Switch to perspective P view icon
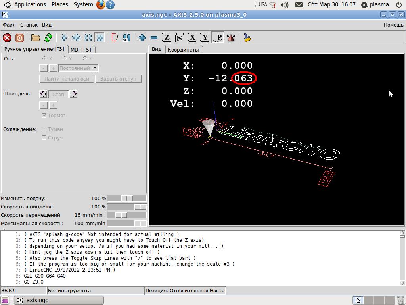The height and width of the screenshot is (305, 406). (x=218, y=38)
